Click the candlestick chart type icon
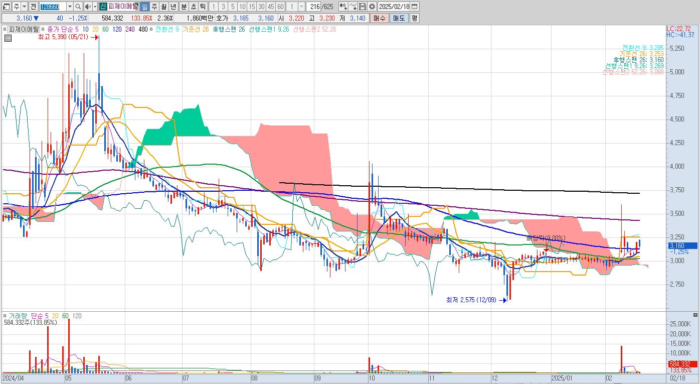Screen dimensions: 700x384 (x=343, y=7)
